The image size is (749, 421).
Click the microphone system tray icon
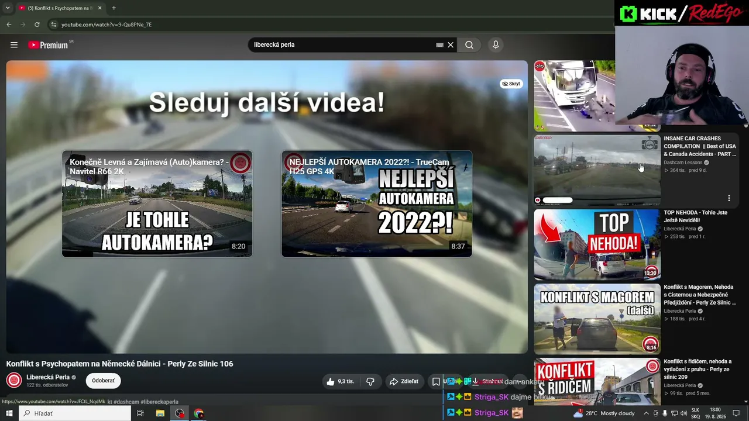tap(665, 413)
